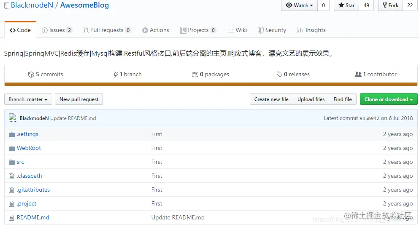Click the file icon for .gitattributes
419x227 pixels.
[x=11, y=190]
